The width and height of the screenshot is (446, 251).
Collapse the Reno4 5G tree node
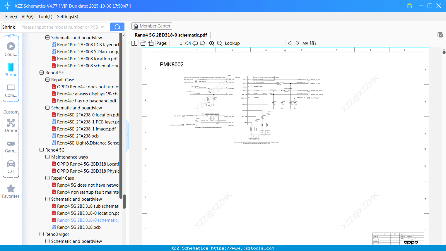point(42,150)
